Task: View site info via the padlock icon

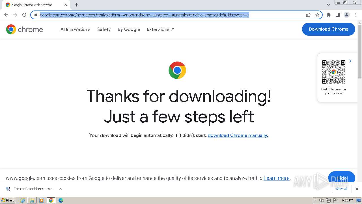Action: click(x=36, y=15)
